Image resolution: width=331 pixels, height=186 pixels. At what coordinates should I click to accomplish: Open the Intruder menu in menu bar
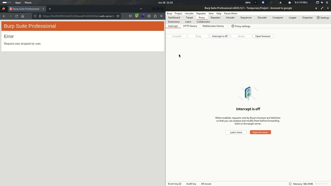click(x=189, y=13)
